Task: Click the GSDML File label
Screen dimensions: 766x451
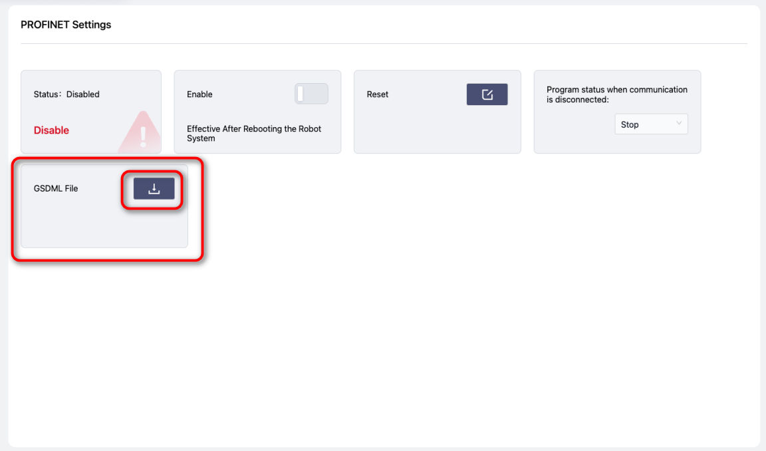Action: tap(56, 188)
